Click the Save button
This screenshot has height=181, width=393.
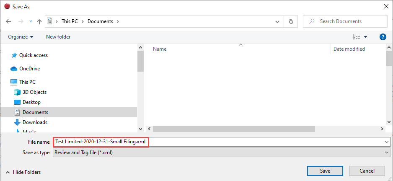(325, 171)
